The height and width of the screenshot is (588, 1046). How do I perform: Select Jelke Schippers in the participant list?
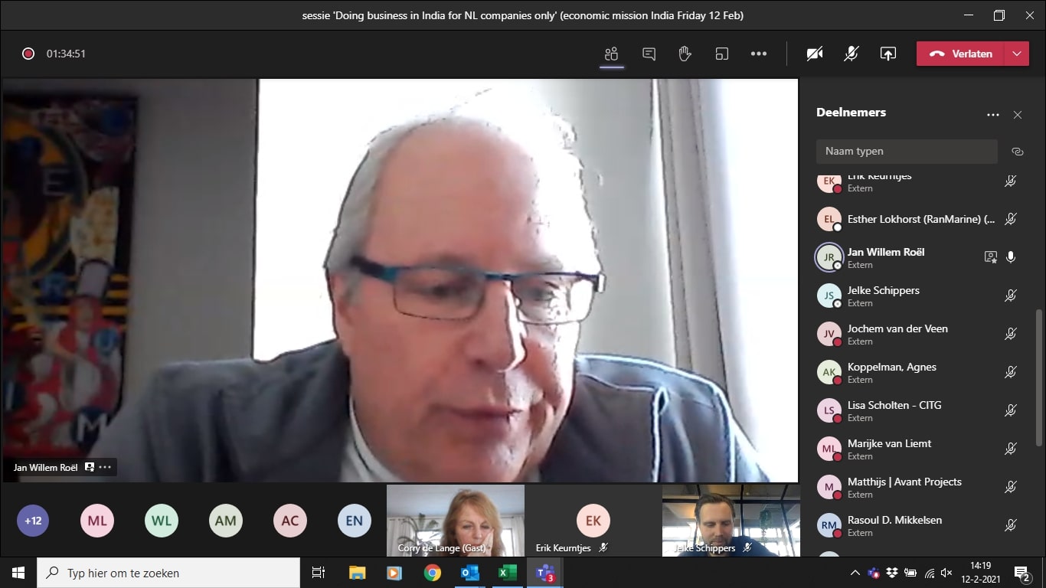tap(883, 296)
